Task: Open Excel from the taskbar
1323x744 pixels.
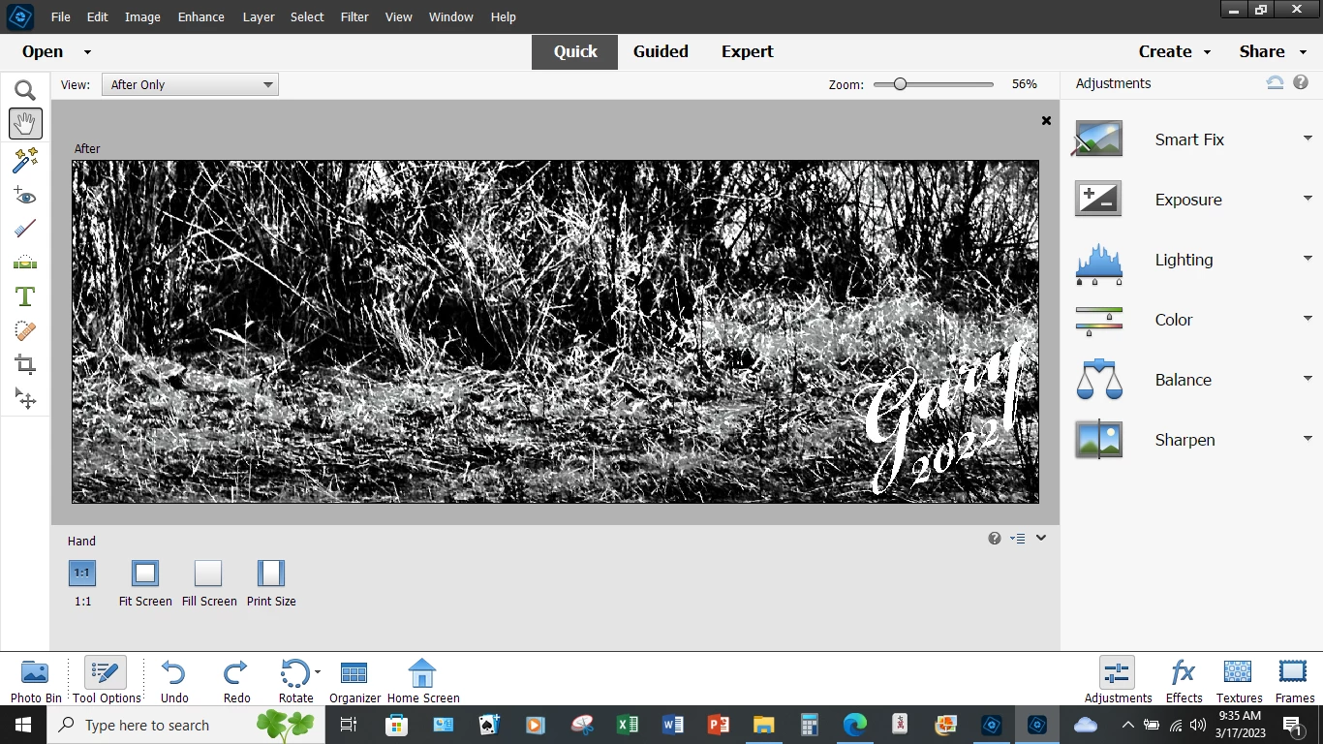Action: (x=627, y=725)
